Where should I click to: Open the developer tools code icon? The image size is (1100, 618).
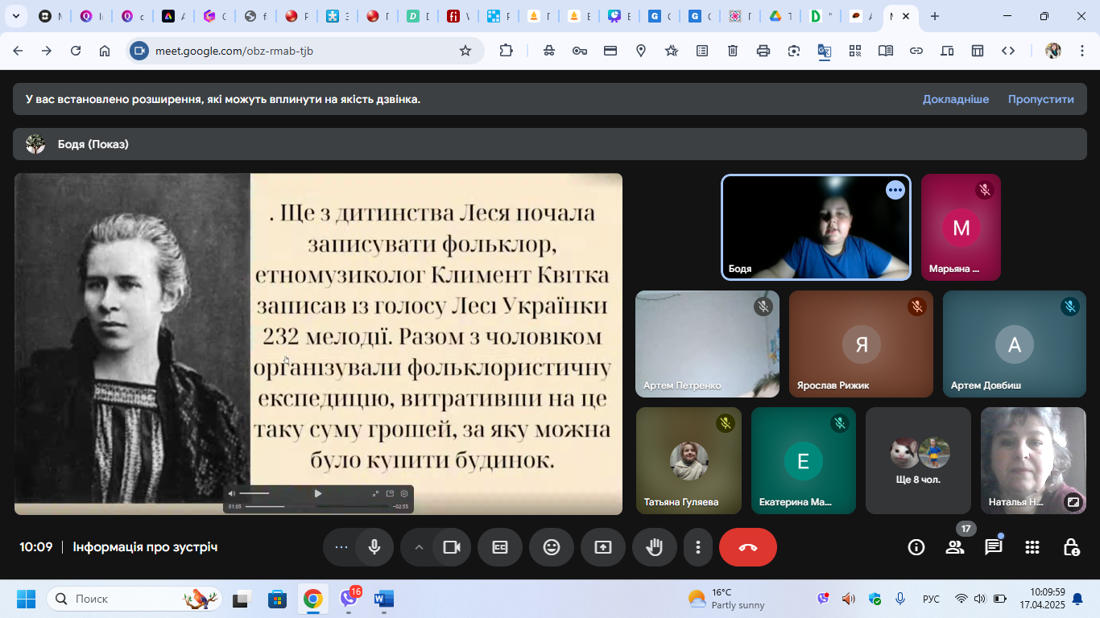(1008, 51)
